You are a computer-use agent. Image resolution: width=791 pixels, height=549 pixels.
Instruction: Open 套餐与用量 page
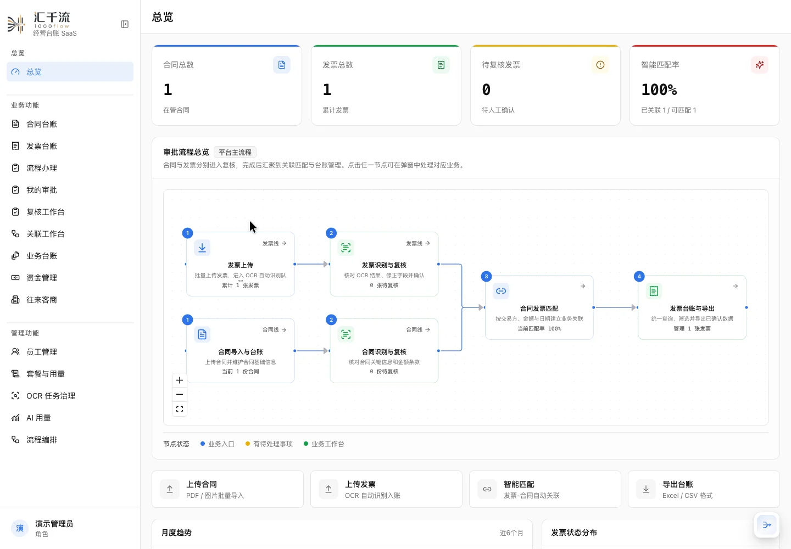pyautogui.click(x=70, y=374)
